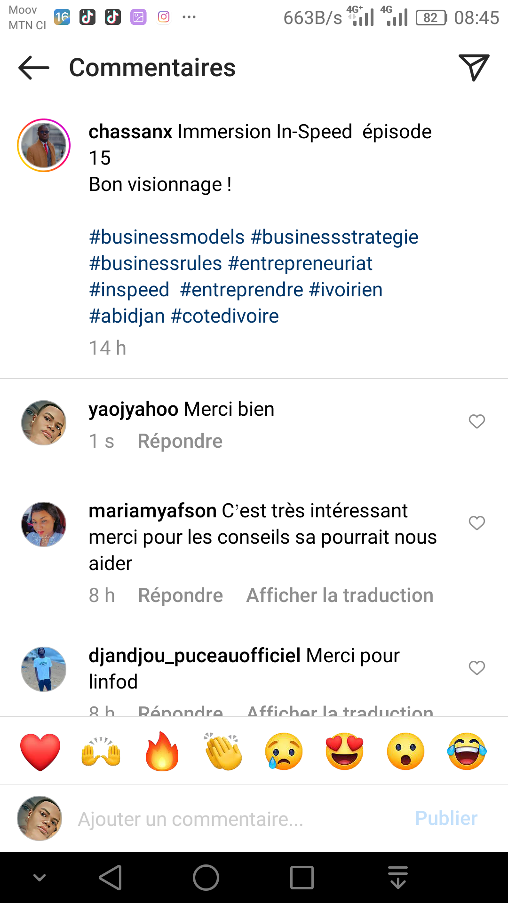The height and width of the screenshot is (903, 508).
Task: Insert the fire emoji
Action: click(x=162, y=752)
